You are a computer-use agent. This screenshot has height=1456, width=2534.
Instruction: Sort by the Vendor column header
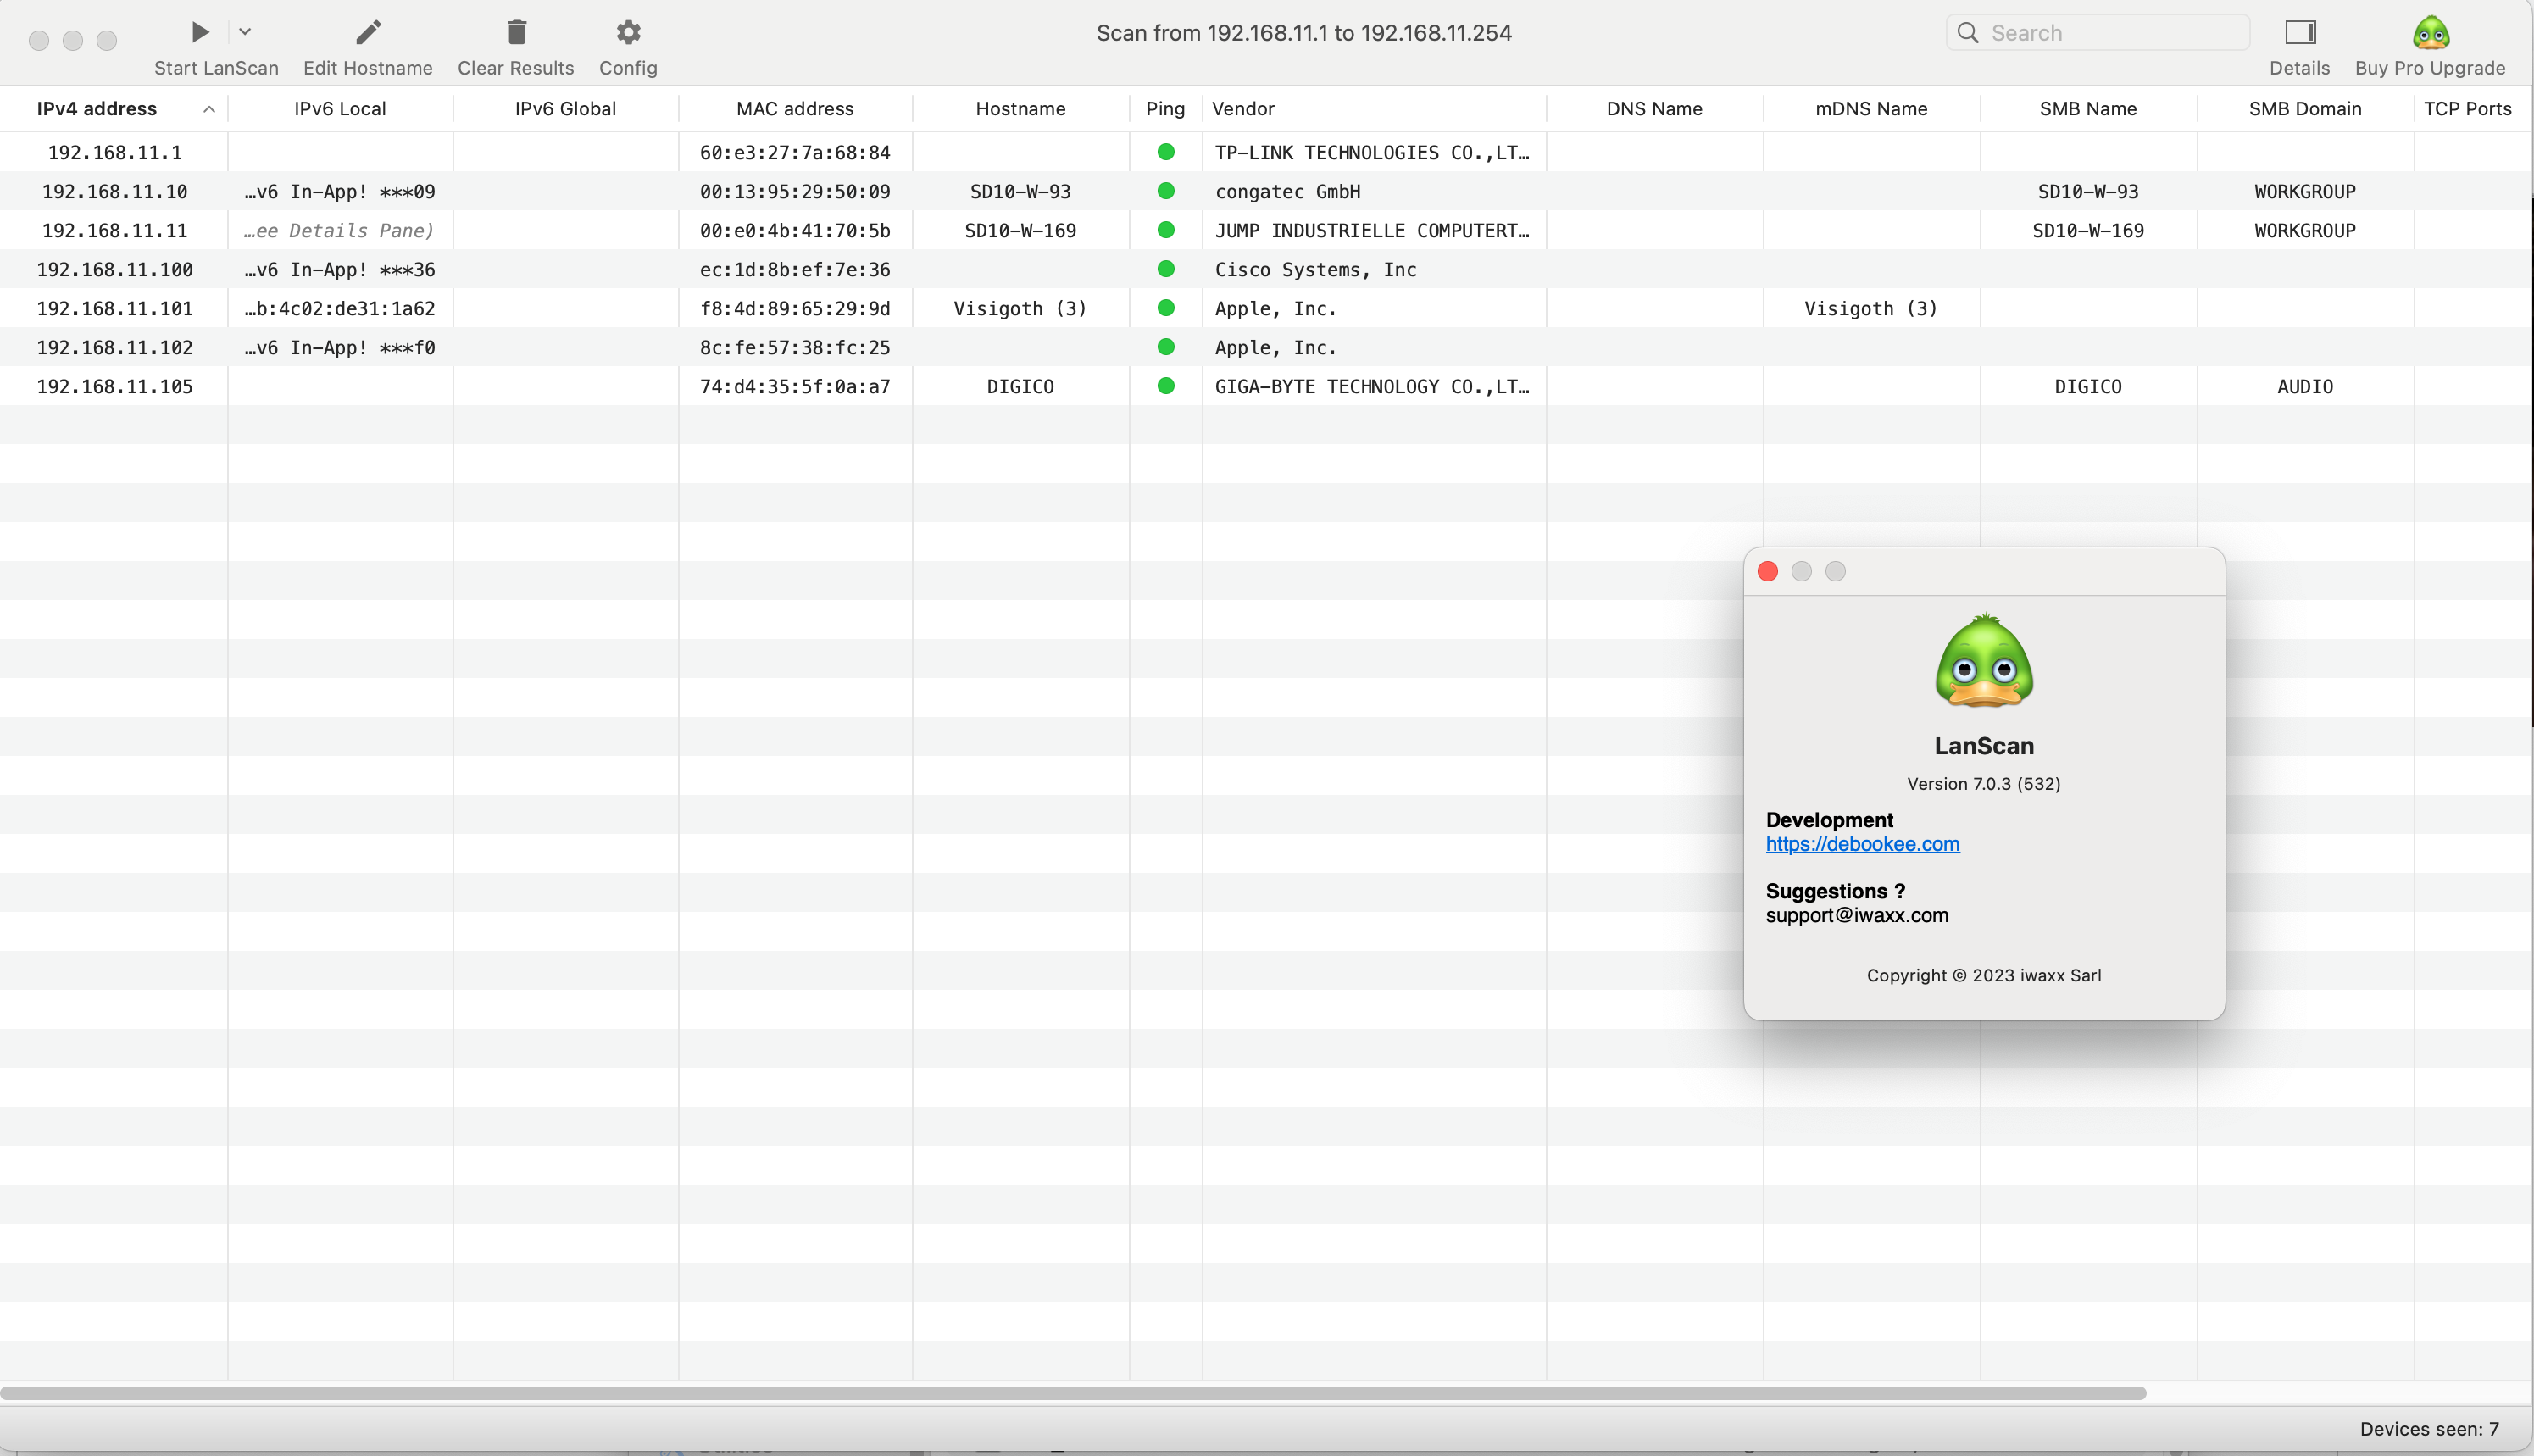pyautogui.click(x=1243, y=109)
